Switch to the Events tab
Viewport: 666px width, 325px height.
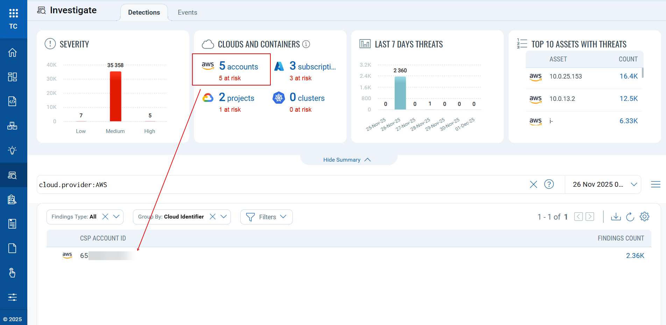click(x=187, y=12)
